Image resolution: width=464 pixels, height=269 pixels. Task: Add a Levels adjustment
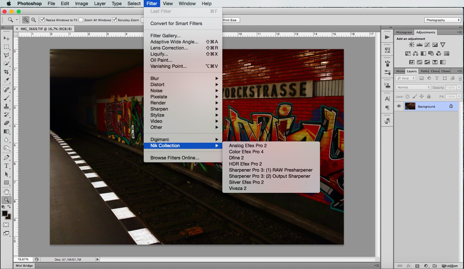[419, 44]
